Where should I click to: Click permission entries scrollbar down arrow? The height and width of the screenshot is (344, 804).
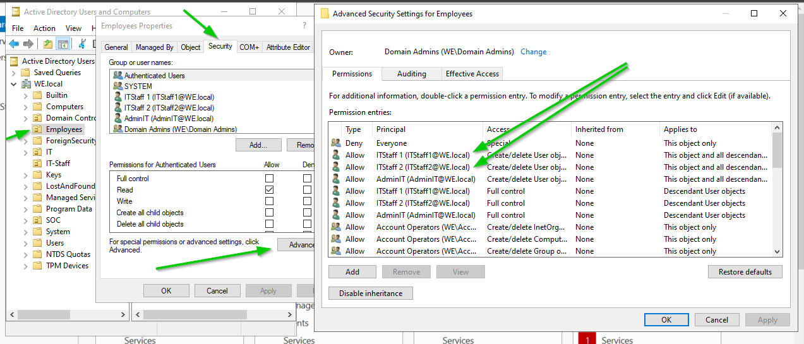777,251
